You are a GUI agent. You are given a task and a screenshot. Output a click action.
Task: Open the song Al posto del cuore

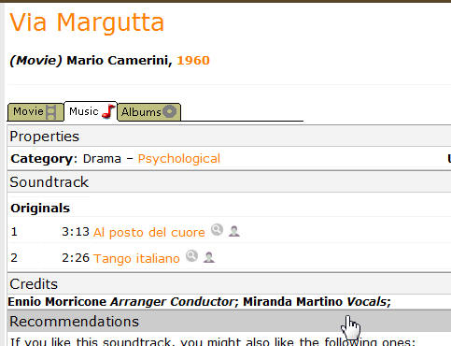click(149, 232)
